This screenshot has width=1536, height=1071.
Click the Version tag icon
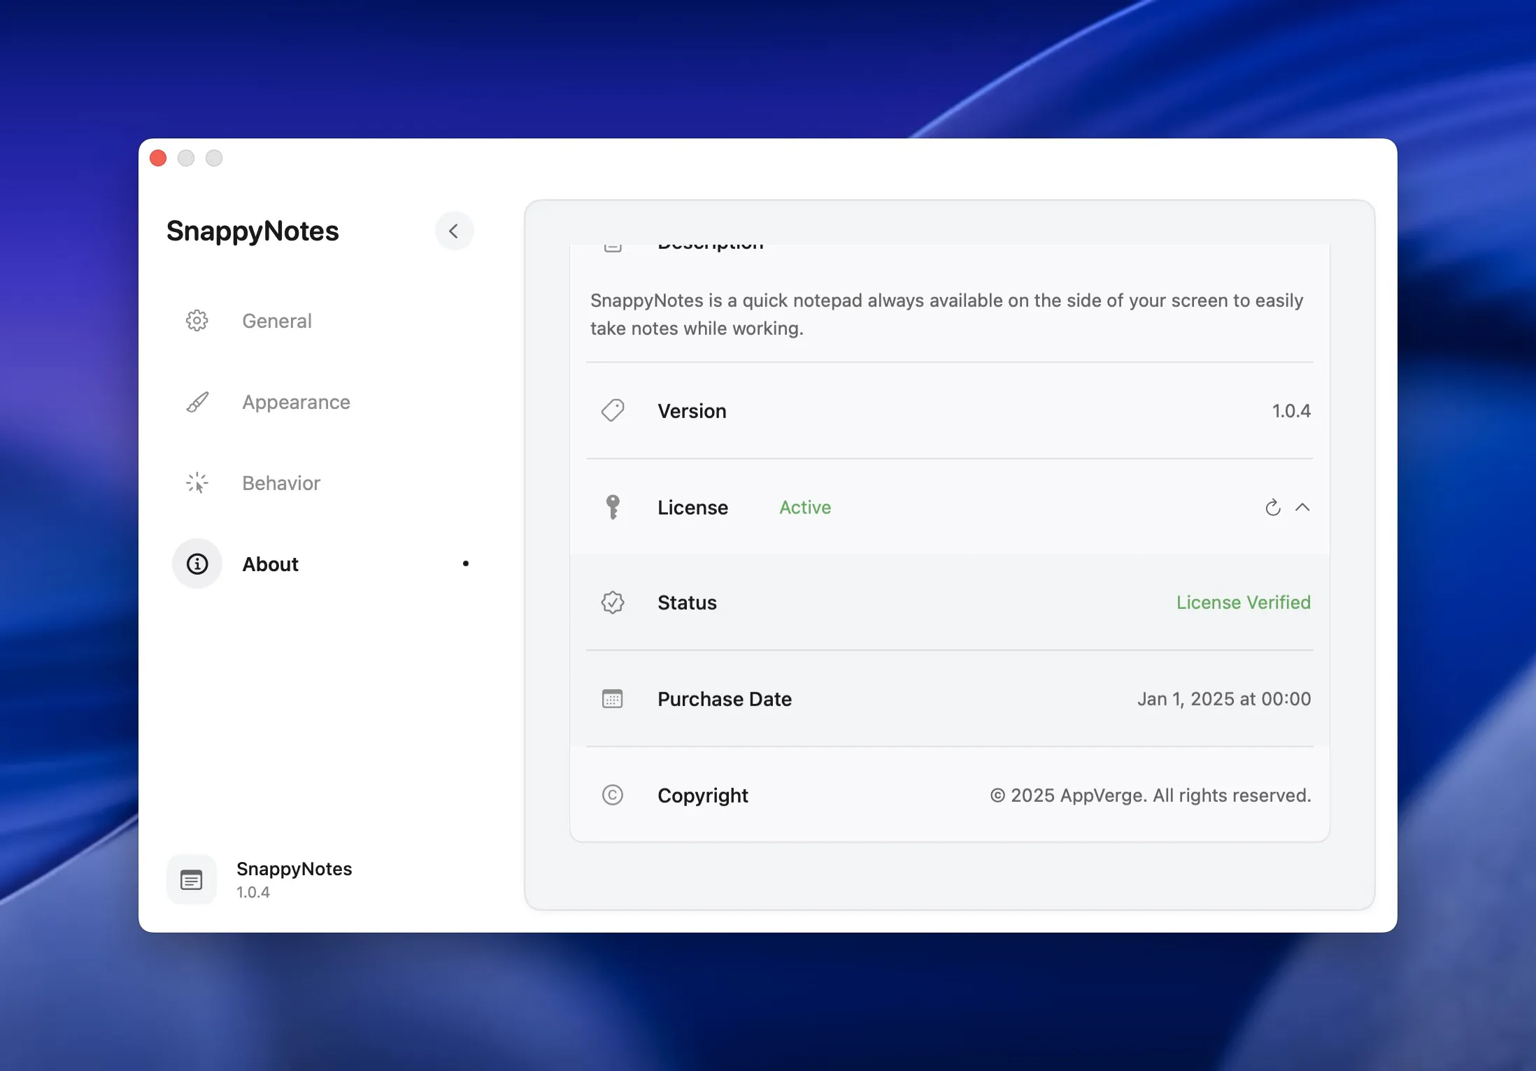[x=613, y=411]
